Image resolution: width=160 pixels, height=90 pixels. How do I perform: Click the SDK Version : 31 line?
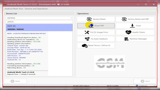14,56
